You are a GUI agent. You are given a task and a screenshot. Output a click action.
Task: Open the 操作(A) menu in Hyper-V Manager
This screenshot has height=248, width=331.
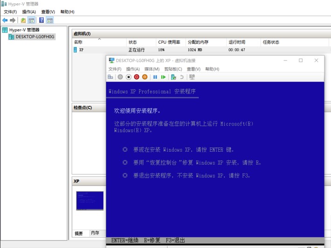pos(29,12)
